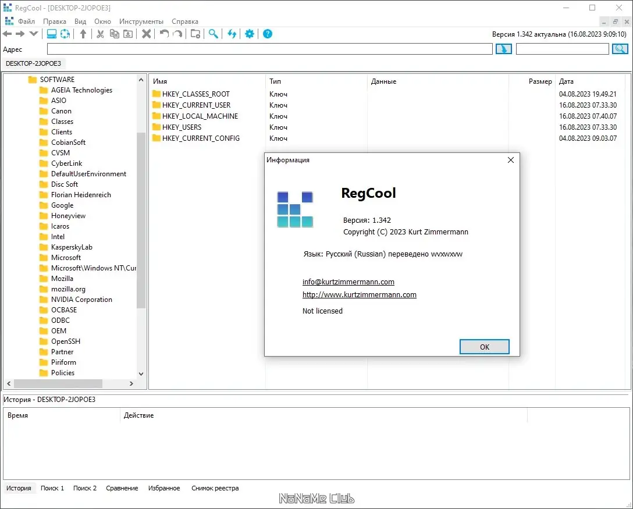Click the paste icon in toolbar
633x509 pixels.
tap(128, 34)
